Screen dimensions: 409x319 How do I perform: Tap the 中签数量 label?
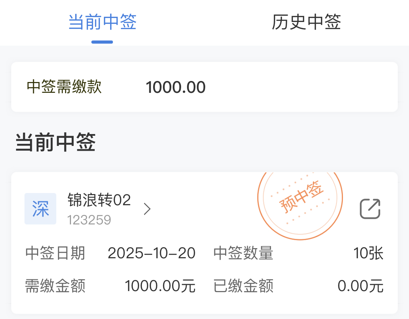point(243,253)
